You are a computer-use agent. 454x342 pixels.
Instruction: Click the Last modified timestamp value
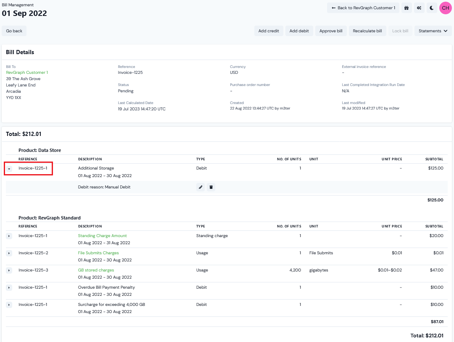pos(371,108)
